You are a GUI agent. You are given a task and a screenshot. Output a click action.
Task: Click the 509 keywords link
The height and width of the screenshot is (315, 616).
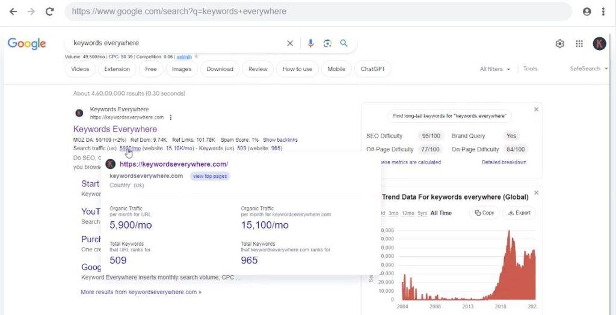tap(242, 148)
